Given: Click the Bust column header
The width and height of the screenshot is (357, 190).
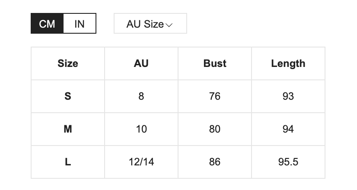Looking at the screenshot, I should (x=215, y=63).
